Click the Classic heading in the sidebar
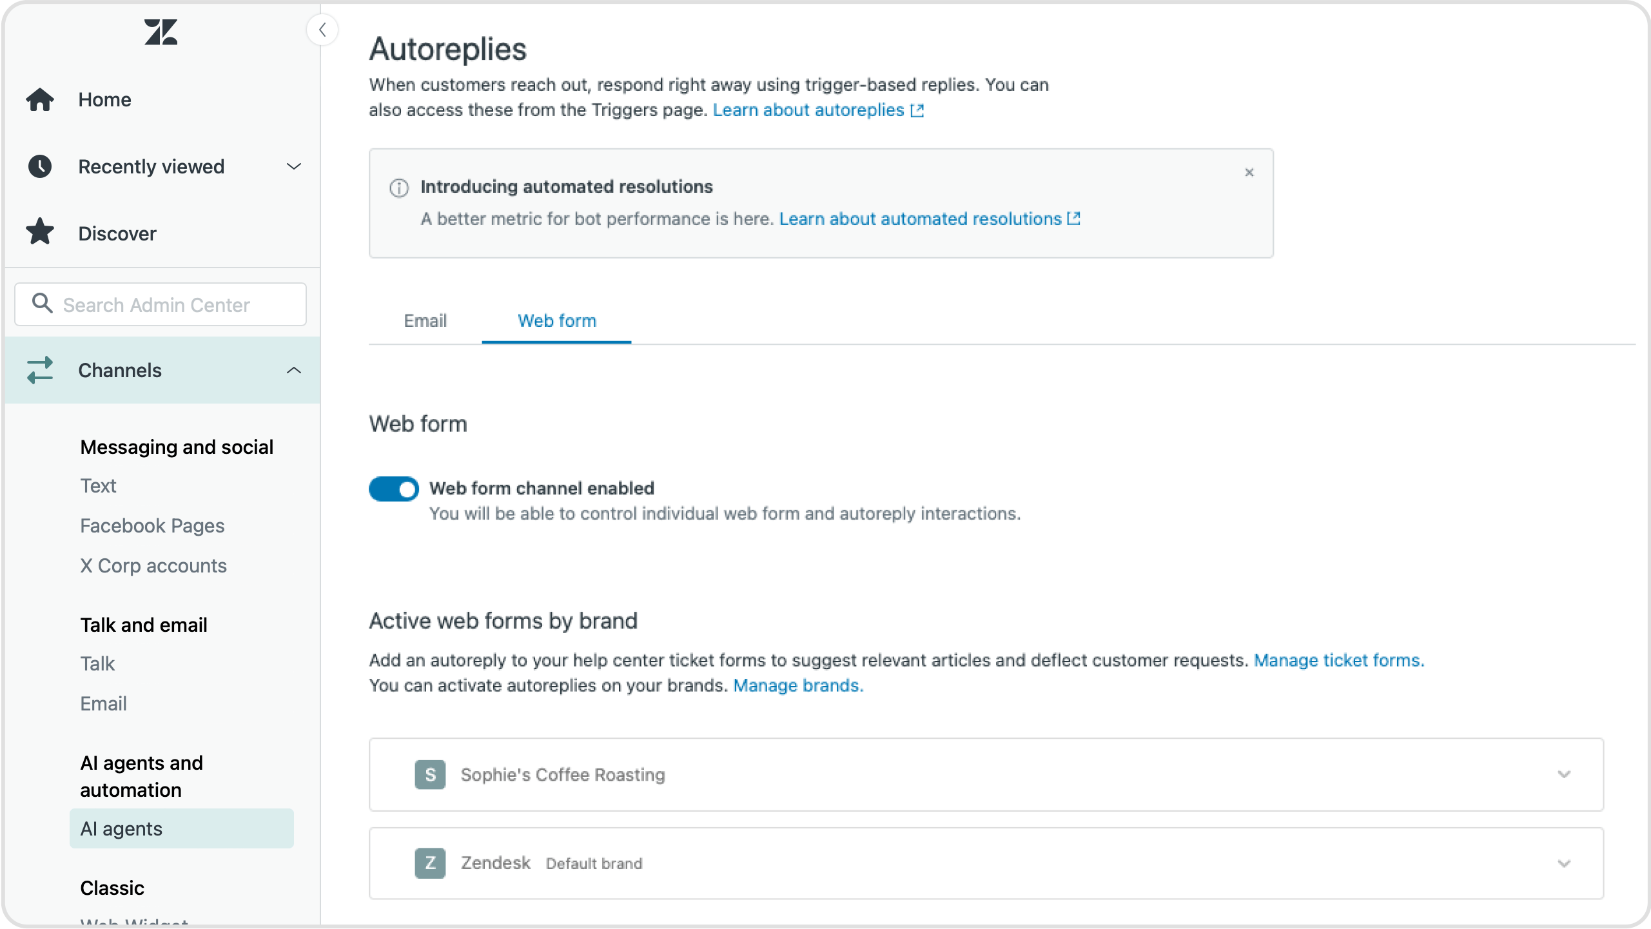 (x=112, y=888)
